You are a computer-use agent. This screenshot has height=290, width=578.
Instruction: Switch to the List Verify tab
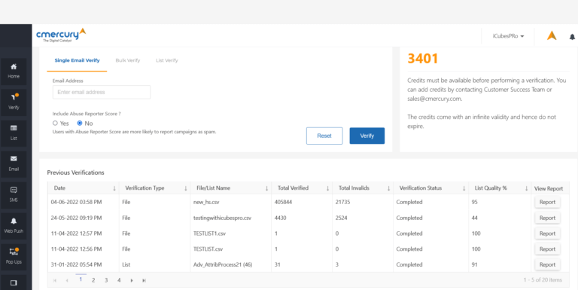tap(166, 60)
